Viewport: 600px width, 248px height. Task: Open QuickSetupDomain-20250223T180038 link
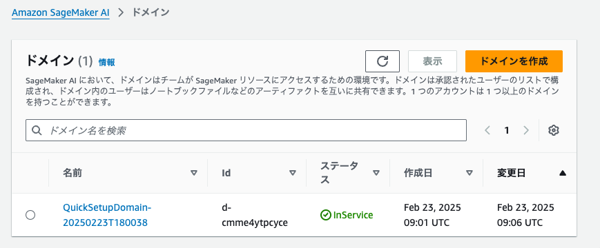pyautogui.click(x=107, y=215)
